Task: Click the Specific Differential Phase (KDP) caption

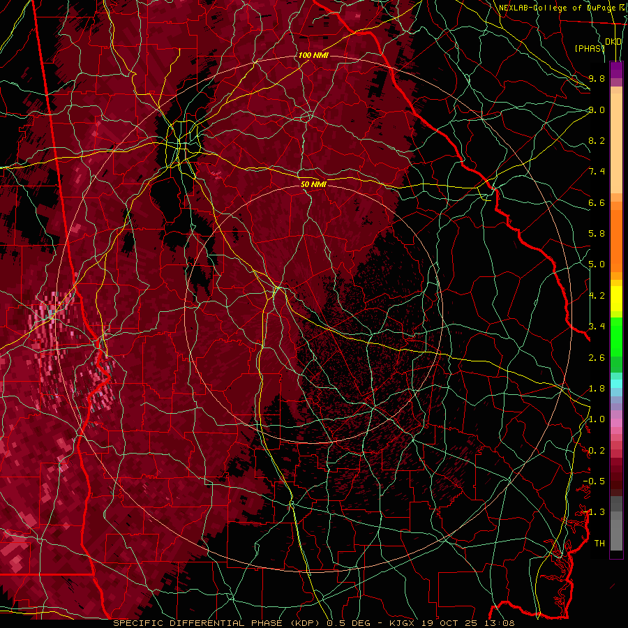Action: click(x=313, y=623)
